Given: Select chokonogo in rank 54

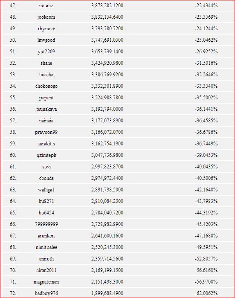Looking at the screenshot, I should point(46,86).
